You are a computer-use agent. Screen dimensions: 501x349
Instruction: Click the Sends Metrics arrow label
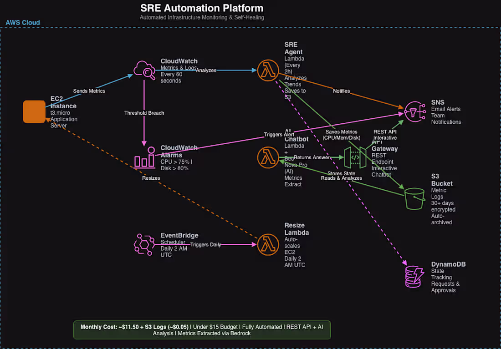click(x=89, y=91)
